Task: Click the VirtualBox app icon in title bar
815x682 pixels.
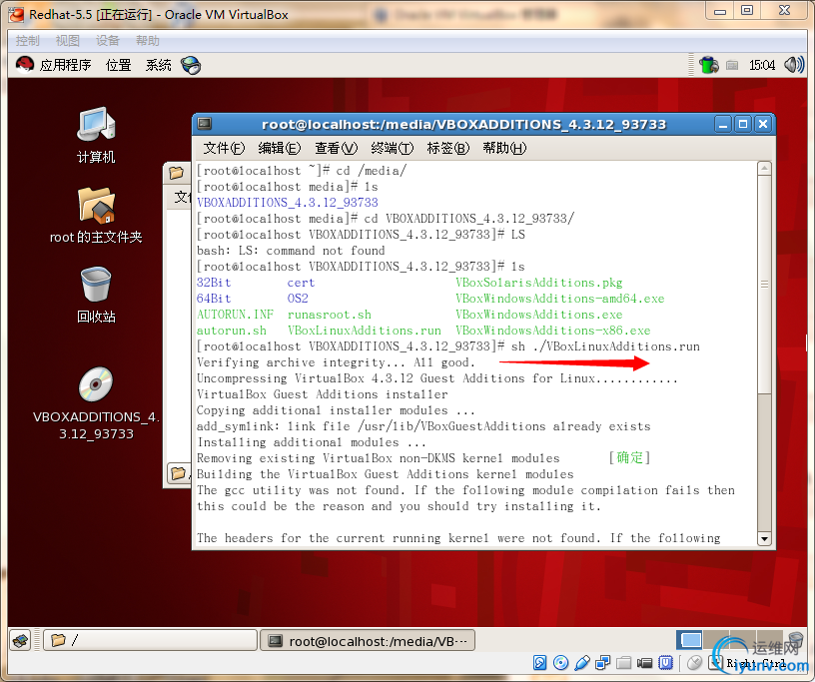Action: point(17,14)
